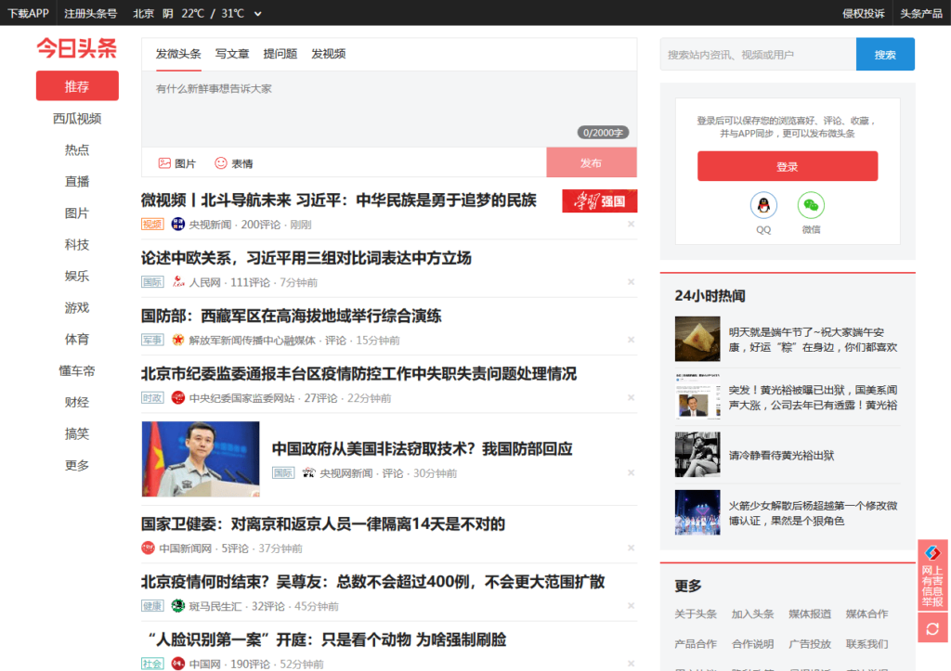Viewport: 951px width, 671px height.
Task: Click the 健康 tag label
Action: (x=153, y=605)
